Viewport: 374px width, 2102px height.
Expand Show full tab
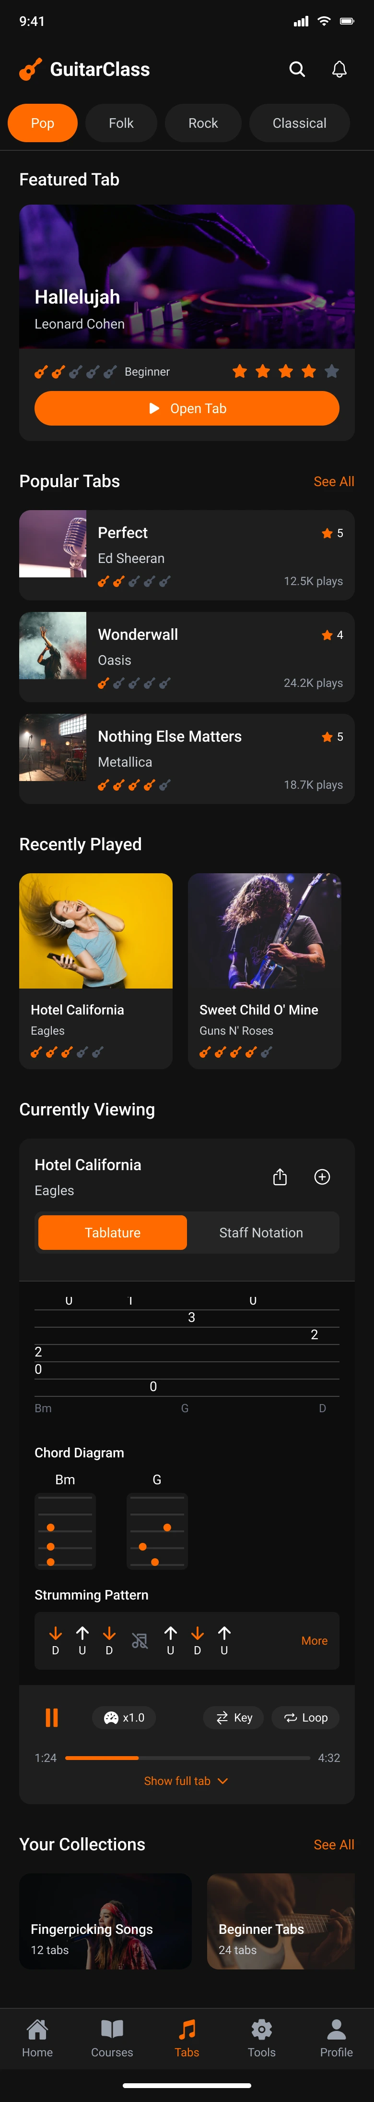[x=186, y=1781]
